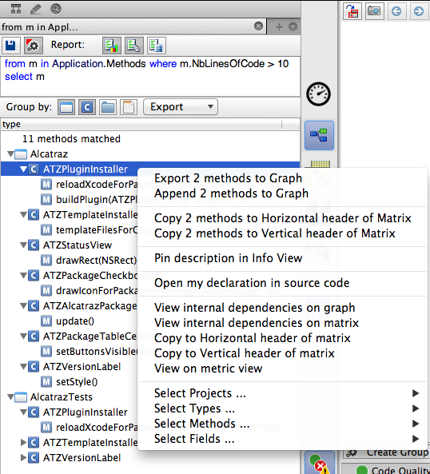Choose 'Copy 2 methods to Horizontal header of Matrix'
430x474 pixels.
pos(282,218)
